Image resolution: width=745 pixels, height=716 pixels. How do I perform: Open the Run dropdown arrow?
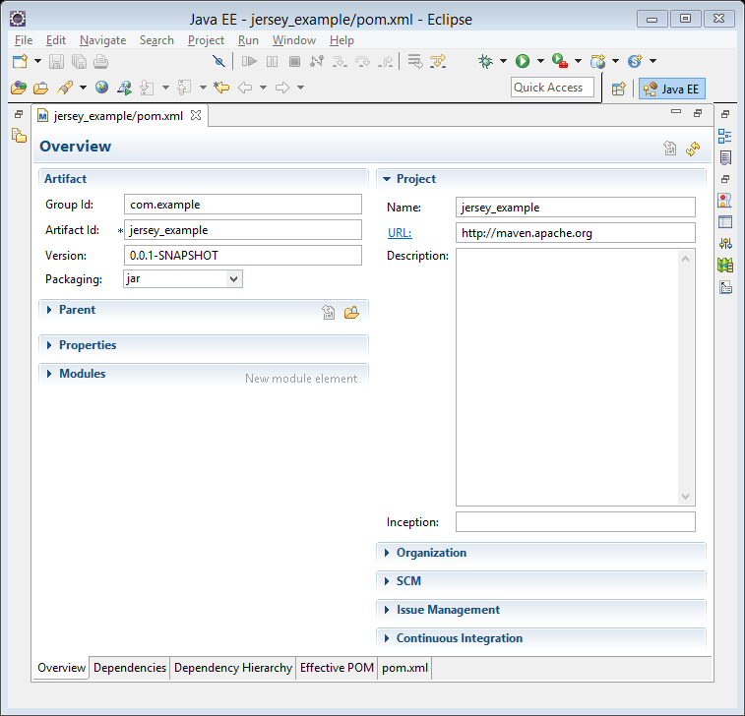click(540, 61)
